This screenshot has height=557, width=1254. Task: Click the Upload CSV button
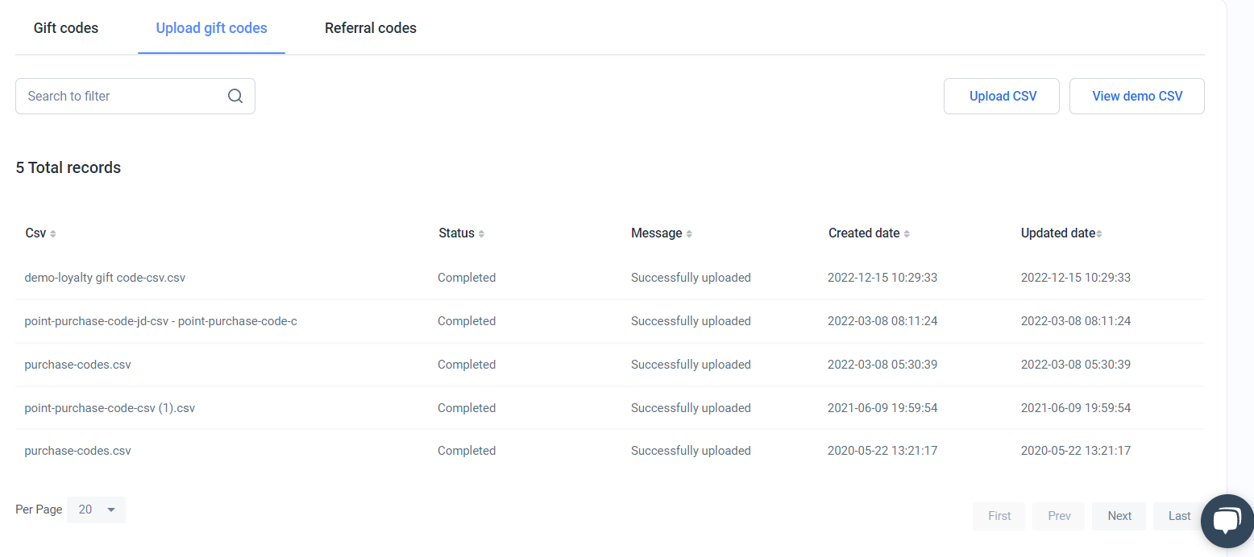(1002, 97)
